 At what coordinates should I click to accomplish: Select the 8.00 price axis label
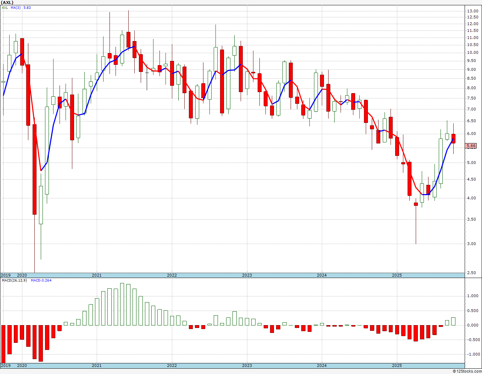point(471,88)
